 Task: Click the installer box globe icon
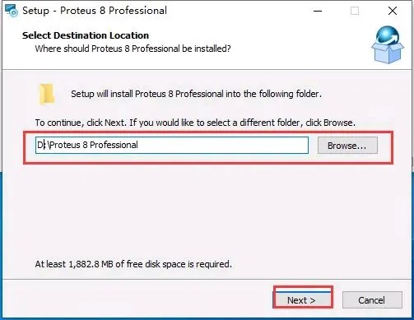coord(388,44)
